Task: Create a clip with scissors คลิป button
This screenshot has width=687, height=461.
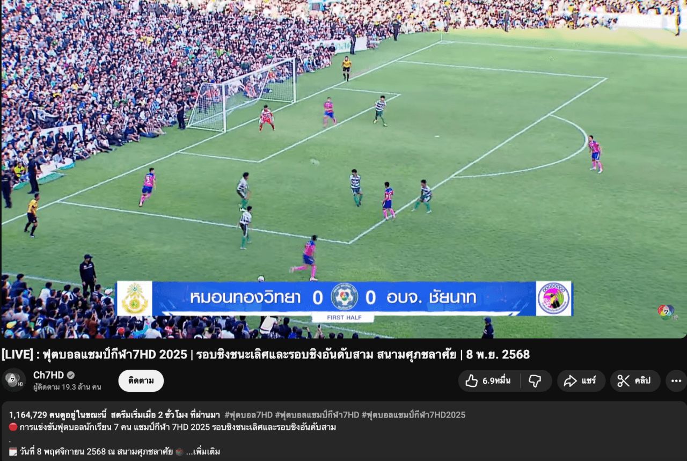Action: coord(635,380)
